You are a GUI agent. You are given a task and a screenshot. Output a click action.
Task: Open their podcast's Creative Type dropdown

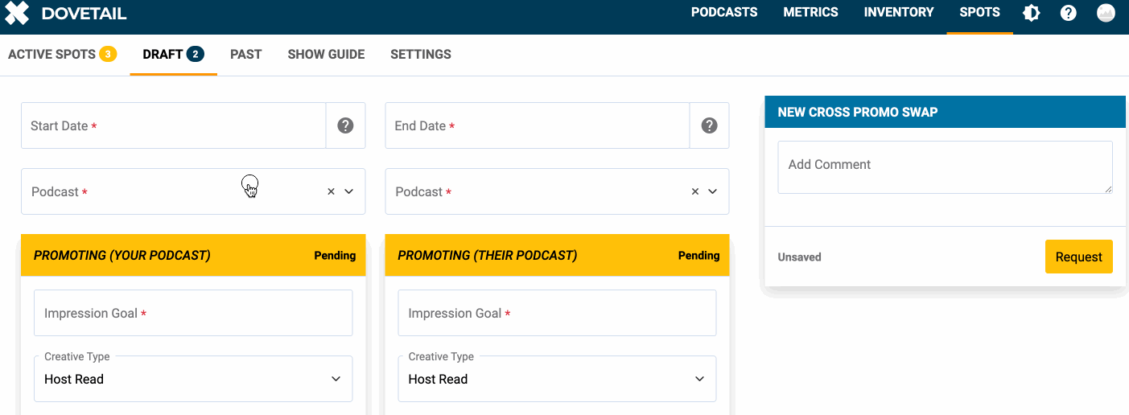pos(557,379)
